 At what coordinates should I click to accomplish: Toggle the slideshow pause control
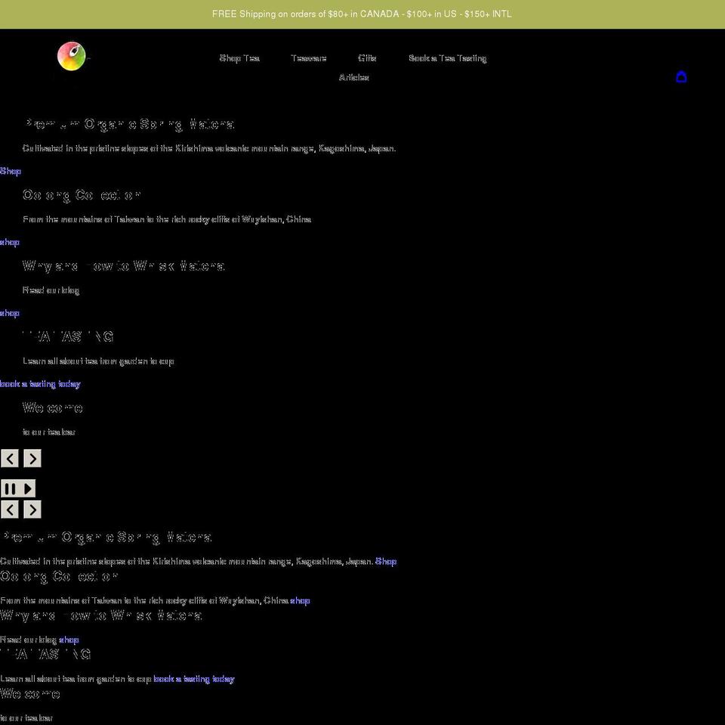(11, 488)
